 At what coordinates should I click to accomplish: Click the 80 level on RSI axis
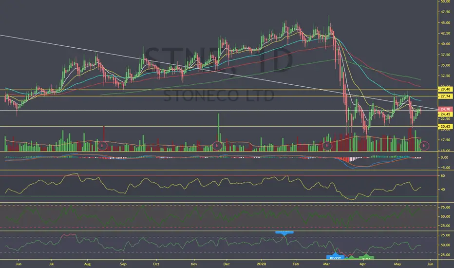pos(443,176)
